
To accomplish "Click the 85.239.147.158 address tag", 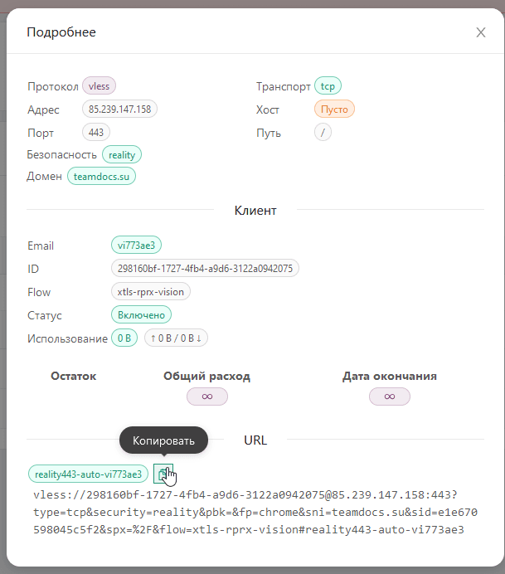I will [119, 109].
